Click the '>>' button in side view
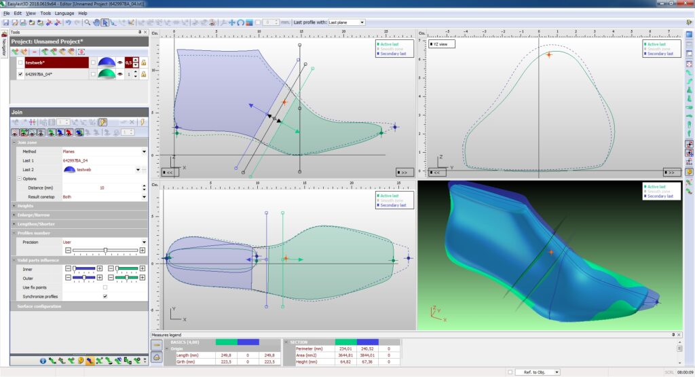The width and height of the screenshot is (695, 377). click(x=404, y=173)
